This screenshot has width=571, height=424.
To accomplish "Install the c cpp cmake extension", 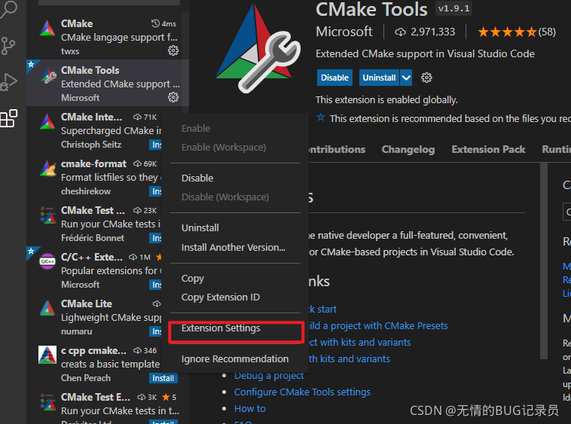I will 163,378.
